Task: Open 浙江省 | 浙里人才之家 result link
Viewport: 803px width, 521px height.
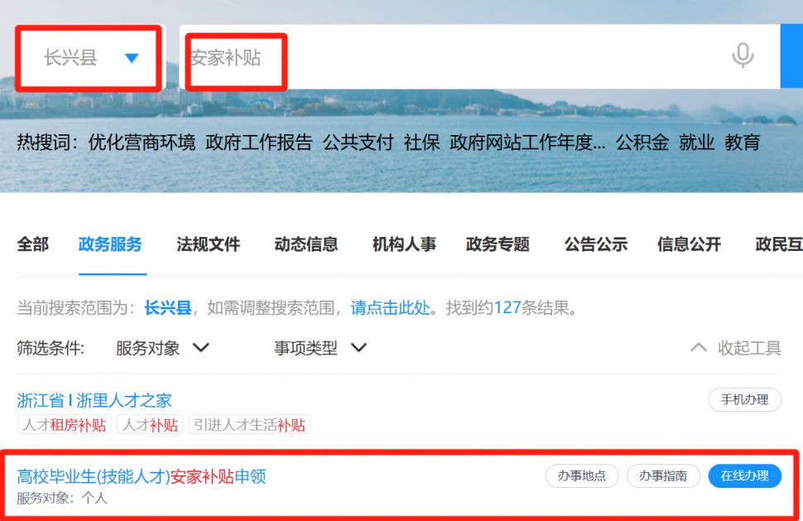Action: (94, 400)
